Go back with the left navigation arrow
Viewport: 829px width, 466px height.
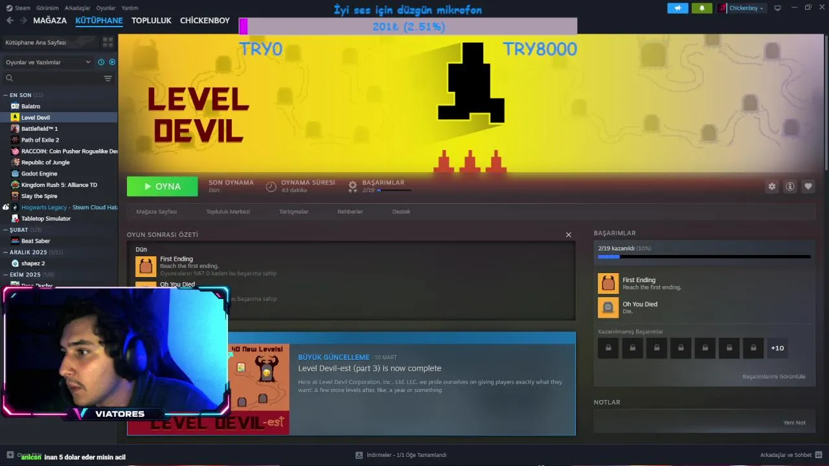10,21
